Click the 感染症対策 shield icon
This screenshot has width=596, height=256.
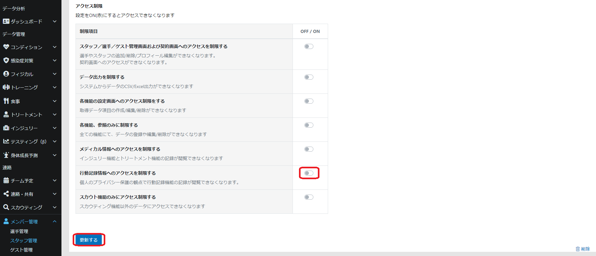point(6,60)
